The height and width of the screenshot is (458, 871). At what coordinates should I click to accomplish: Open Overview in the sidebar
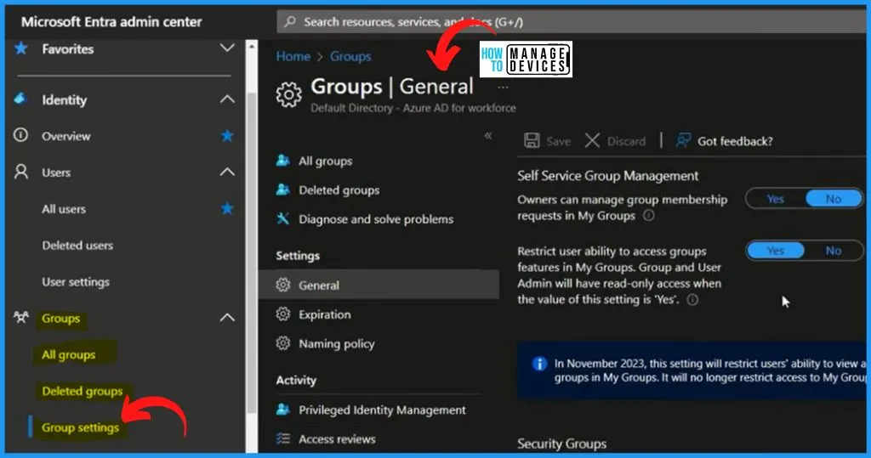pyautogui.click(x=66, y=136)
